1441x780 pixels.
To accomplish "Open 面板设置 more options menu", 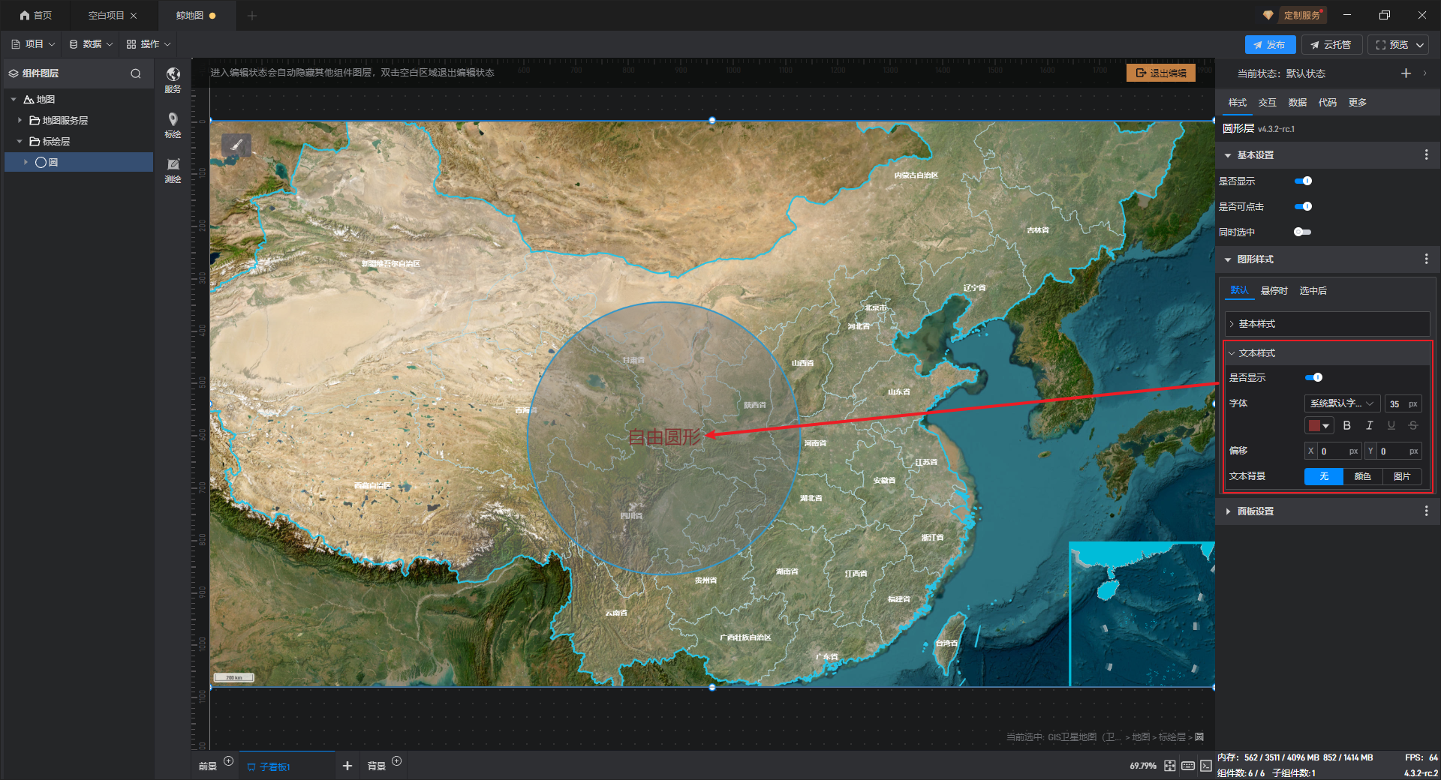I will [1426, 511].
